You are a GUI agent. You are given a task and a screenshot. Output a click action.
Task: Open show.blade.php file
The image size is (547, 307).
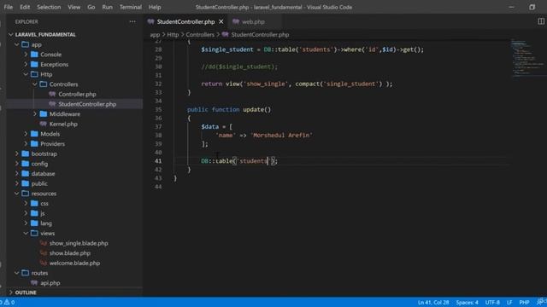[x=70, y=253]
